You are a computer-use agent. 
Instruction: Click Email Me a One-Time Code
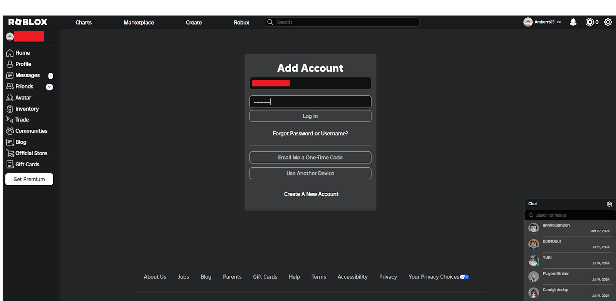click(x=310, y=157)
